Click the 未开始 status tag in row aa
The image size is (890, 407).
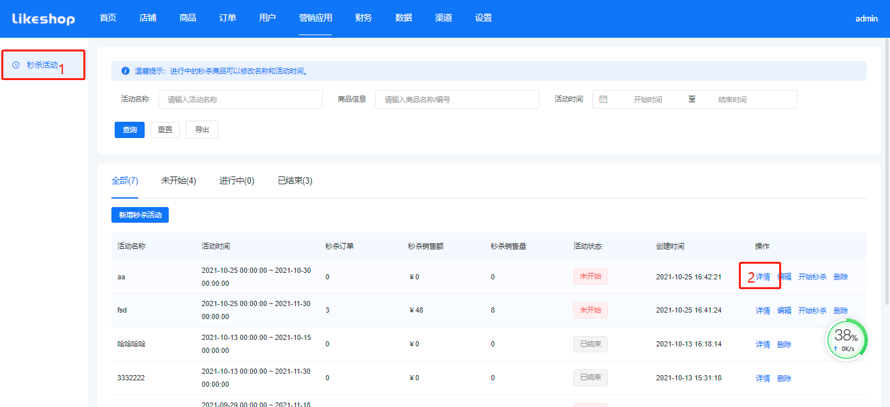tap(590, 276)
